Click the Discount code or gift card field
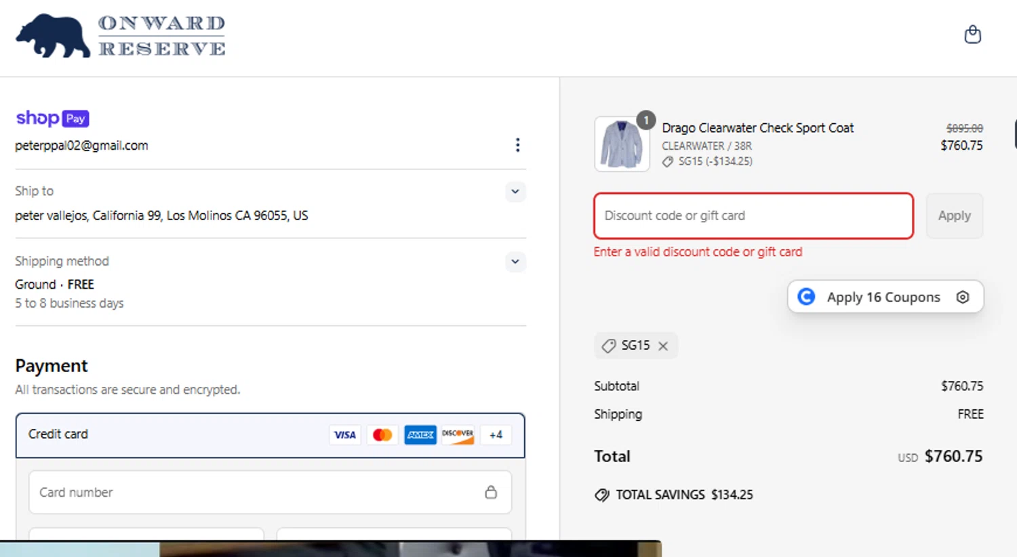 click(753, 215)
